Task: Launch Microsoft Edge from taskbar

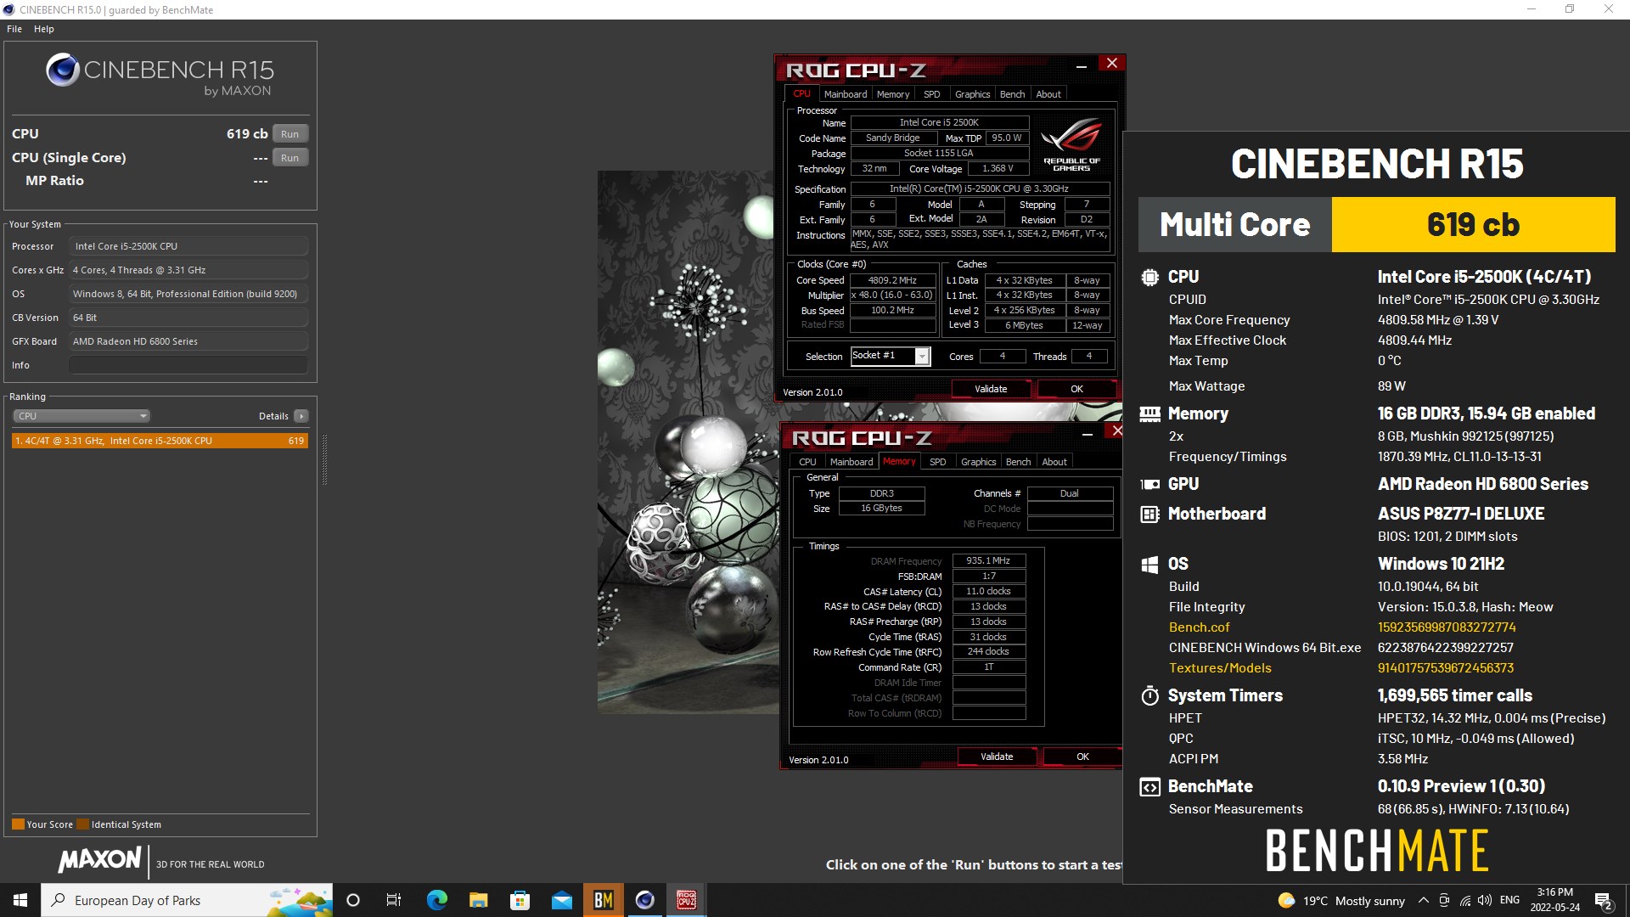Action: pyautogui.click(x=436, y=900)
